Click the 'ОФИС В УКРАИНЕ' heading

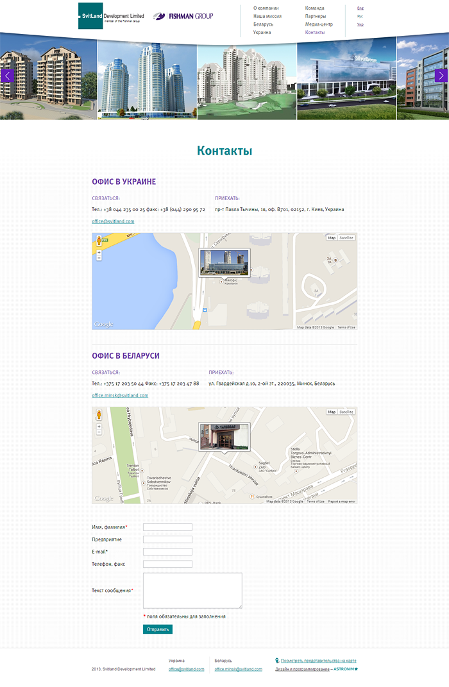coord(124,182)
